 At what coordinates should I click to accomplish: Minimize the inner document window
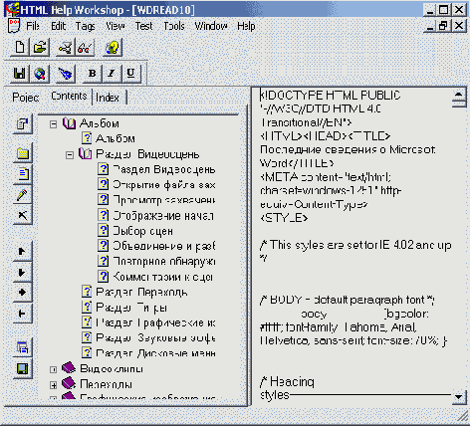click(430, 26)
